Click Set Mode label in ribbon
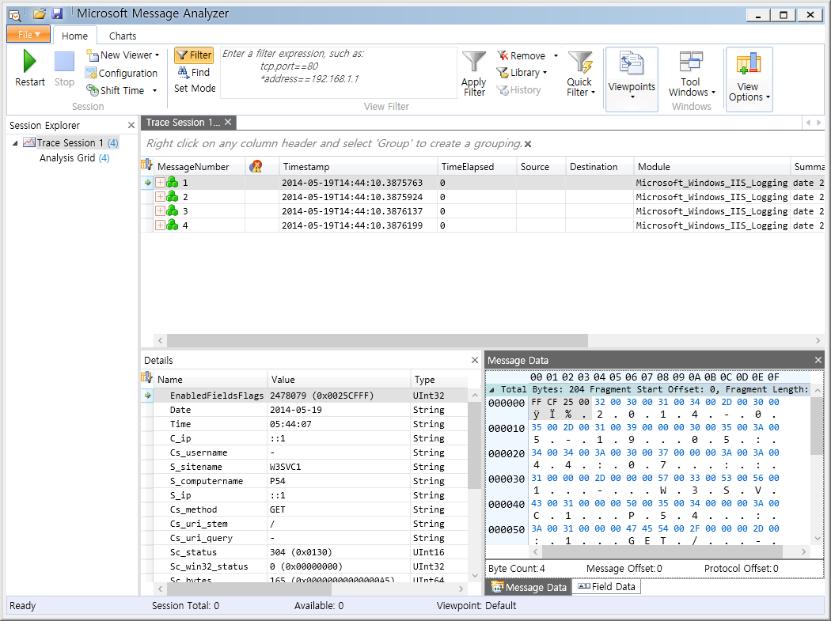 pyautogui.click(x=195, y=89)
